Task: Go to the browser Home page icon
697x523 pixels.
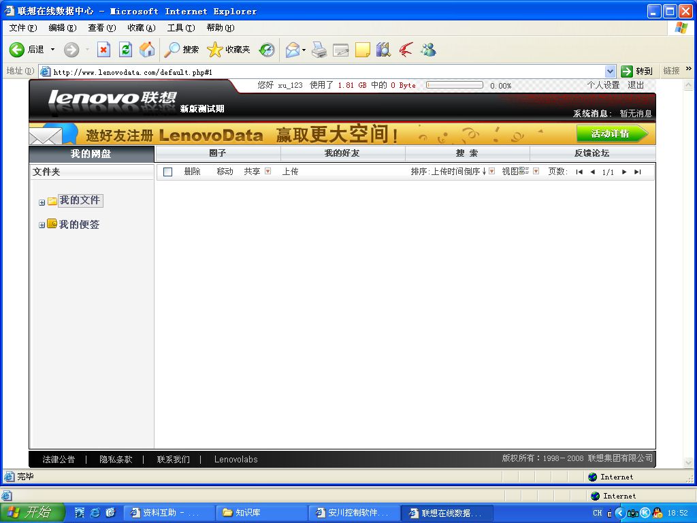Action: (147, 50)
